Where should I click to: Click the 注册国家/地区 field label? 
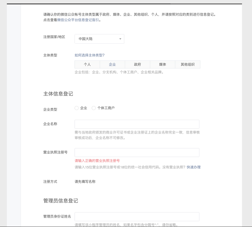(x=54, y=37)
